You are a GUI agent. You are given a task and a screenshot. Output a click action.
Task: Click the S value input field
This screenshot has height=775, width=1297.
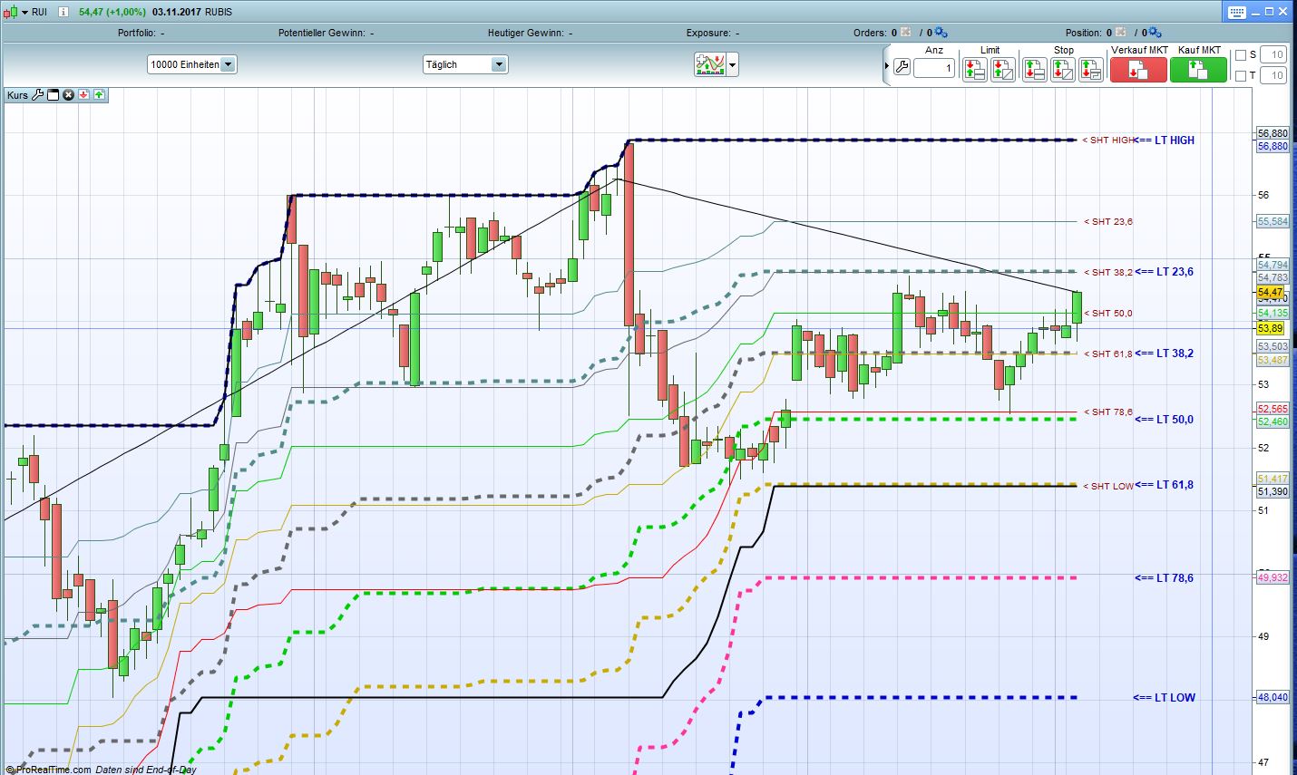[1273, 55]
